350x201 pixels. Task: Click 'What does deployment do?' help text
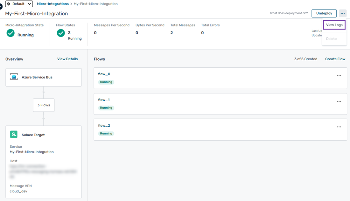click(289, 13)
